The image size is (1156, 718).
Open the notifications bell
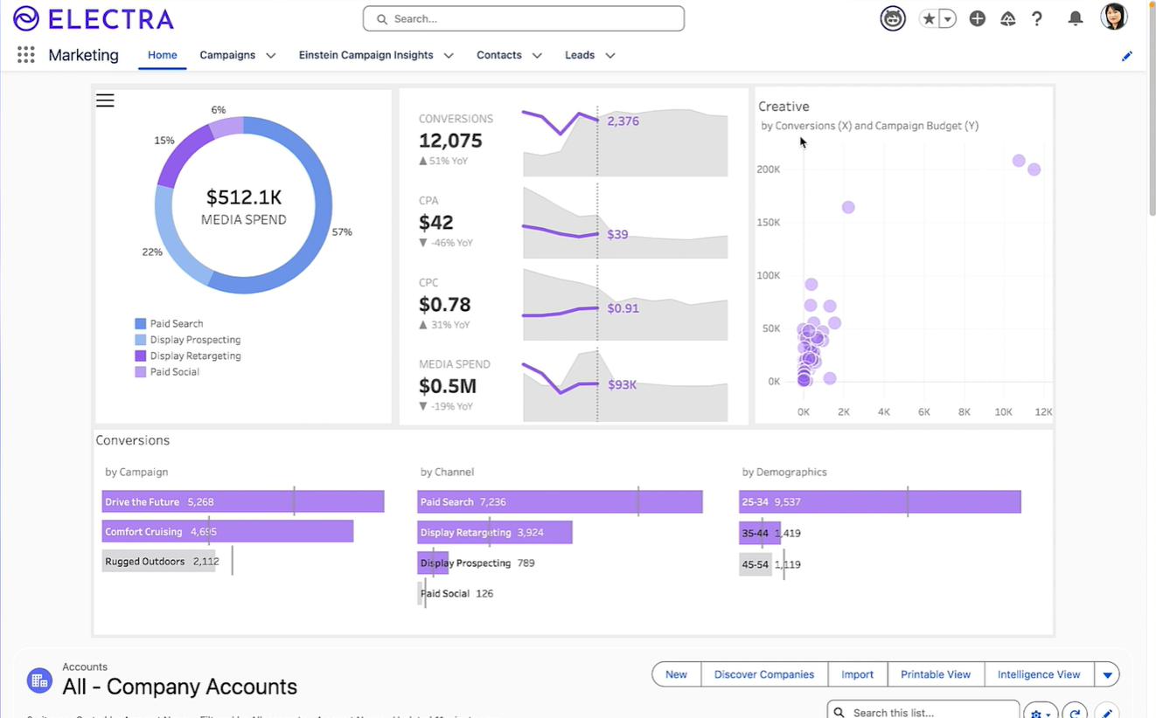(x=1076, y=18)
